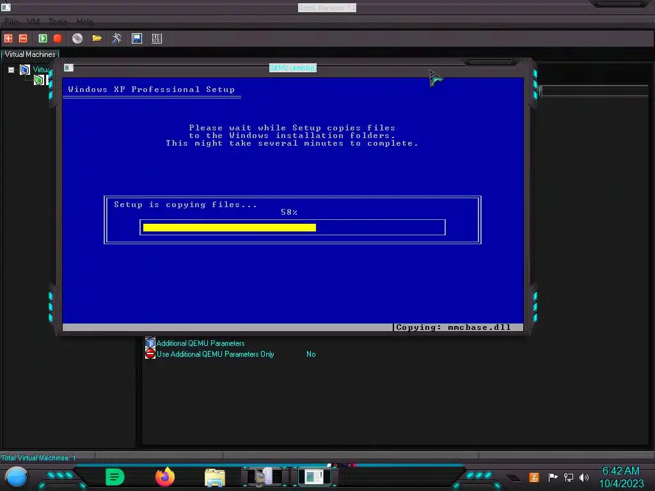
Task: Stop the VM with the red stop icon
Action: point(58,38)
